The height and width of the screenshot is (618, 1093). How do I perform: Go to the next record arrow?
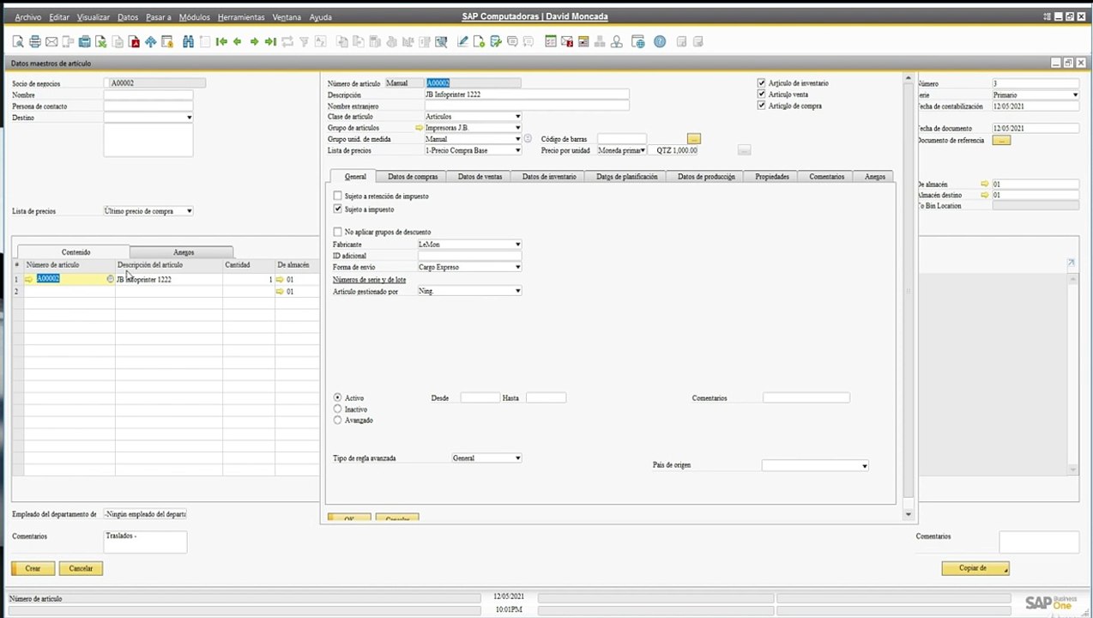(x=254, y=41)
